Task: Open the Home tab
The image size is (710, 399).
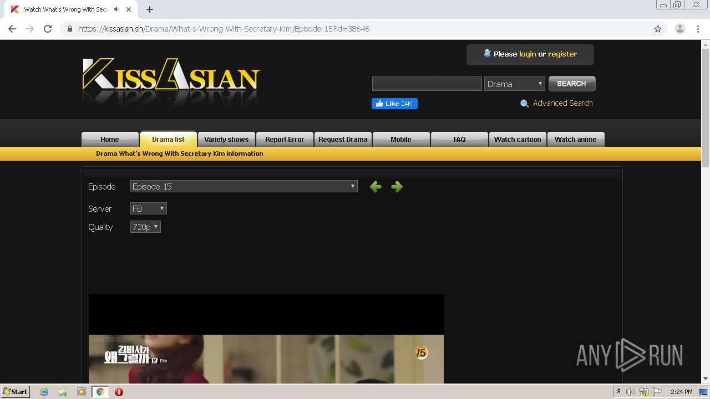Action: point(110,139)
